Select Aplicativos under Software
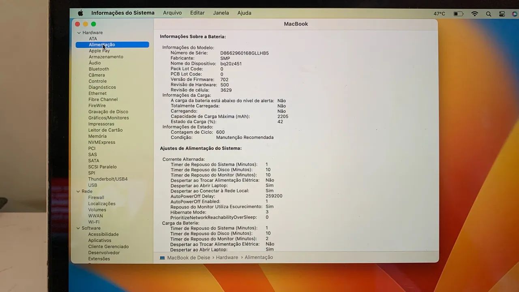 coord(100,240)
